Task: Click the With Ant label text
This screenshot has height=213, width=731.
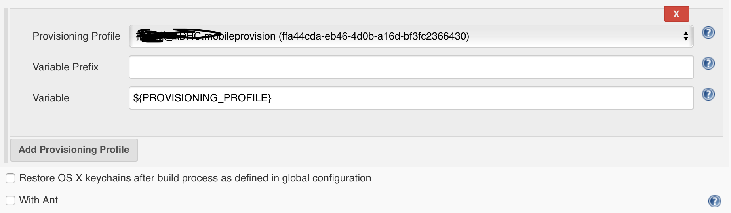Action: (x=38, y=200)
